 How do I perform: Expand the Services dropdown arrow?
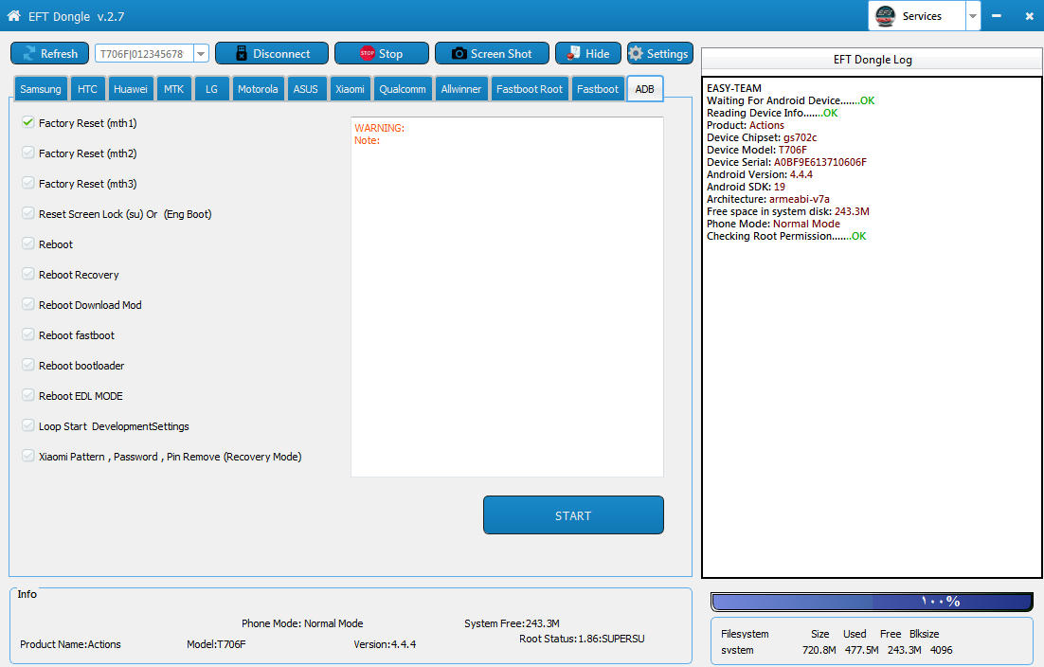click(x=973, y=16)
